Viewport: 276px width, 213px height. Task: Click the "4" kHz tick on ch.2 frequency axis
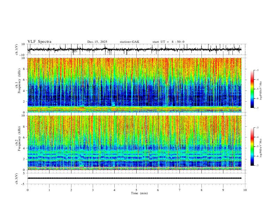[24, 148]
